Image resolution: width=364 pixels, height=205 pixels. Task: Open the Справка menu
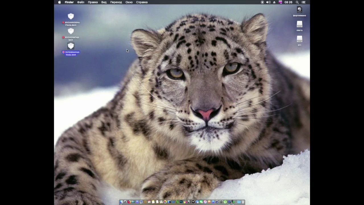point(142,2)
